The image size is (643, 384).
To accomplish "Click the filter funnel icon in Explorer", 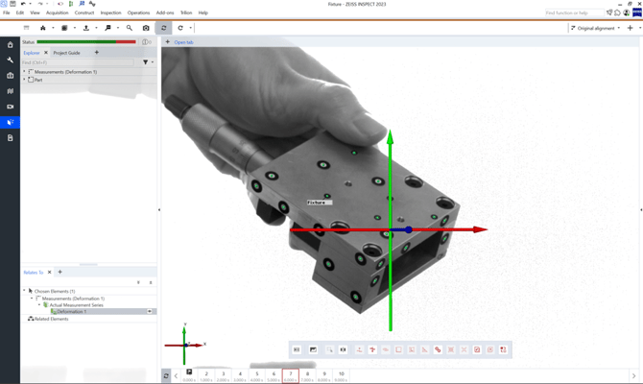I will [x=146, y=62].
